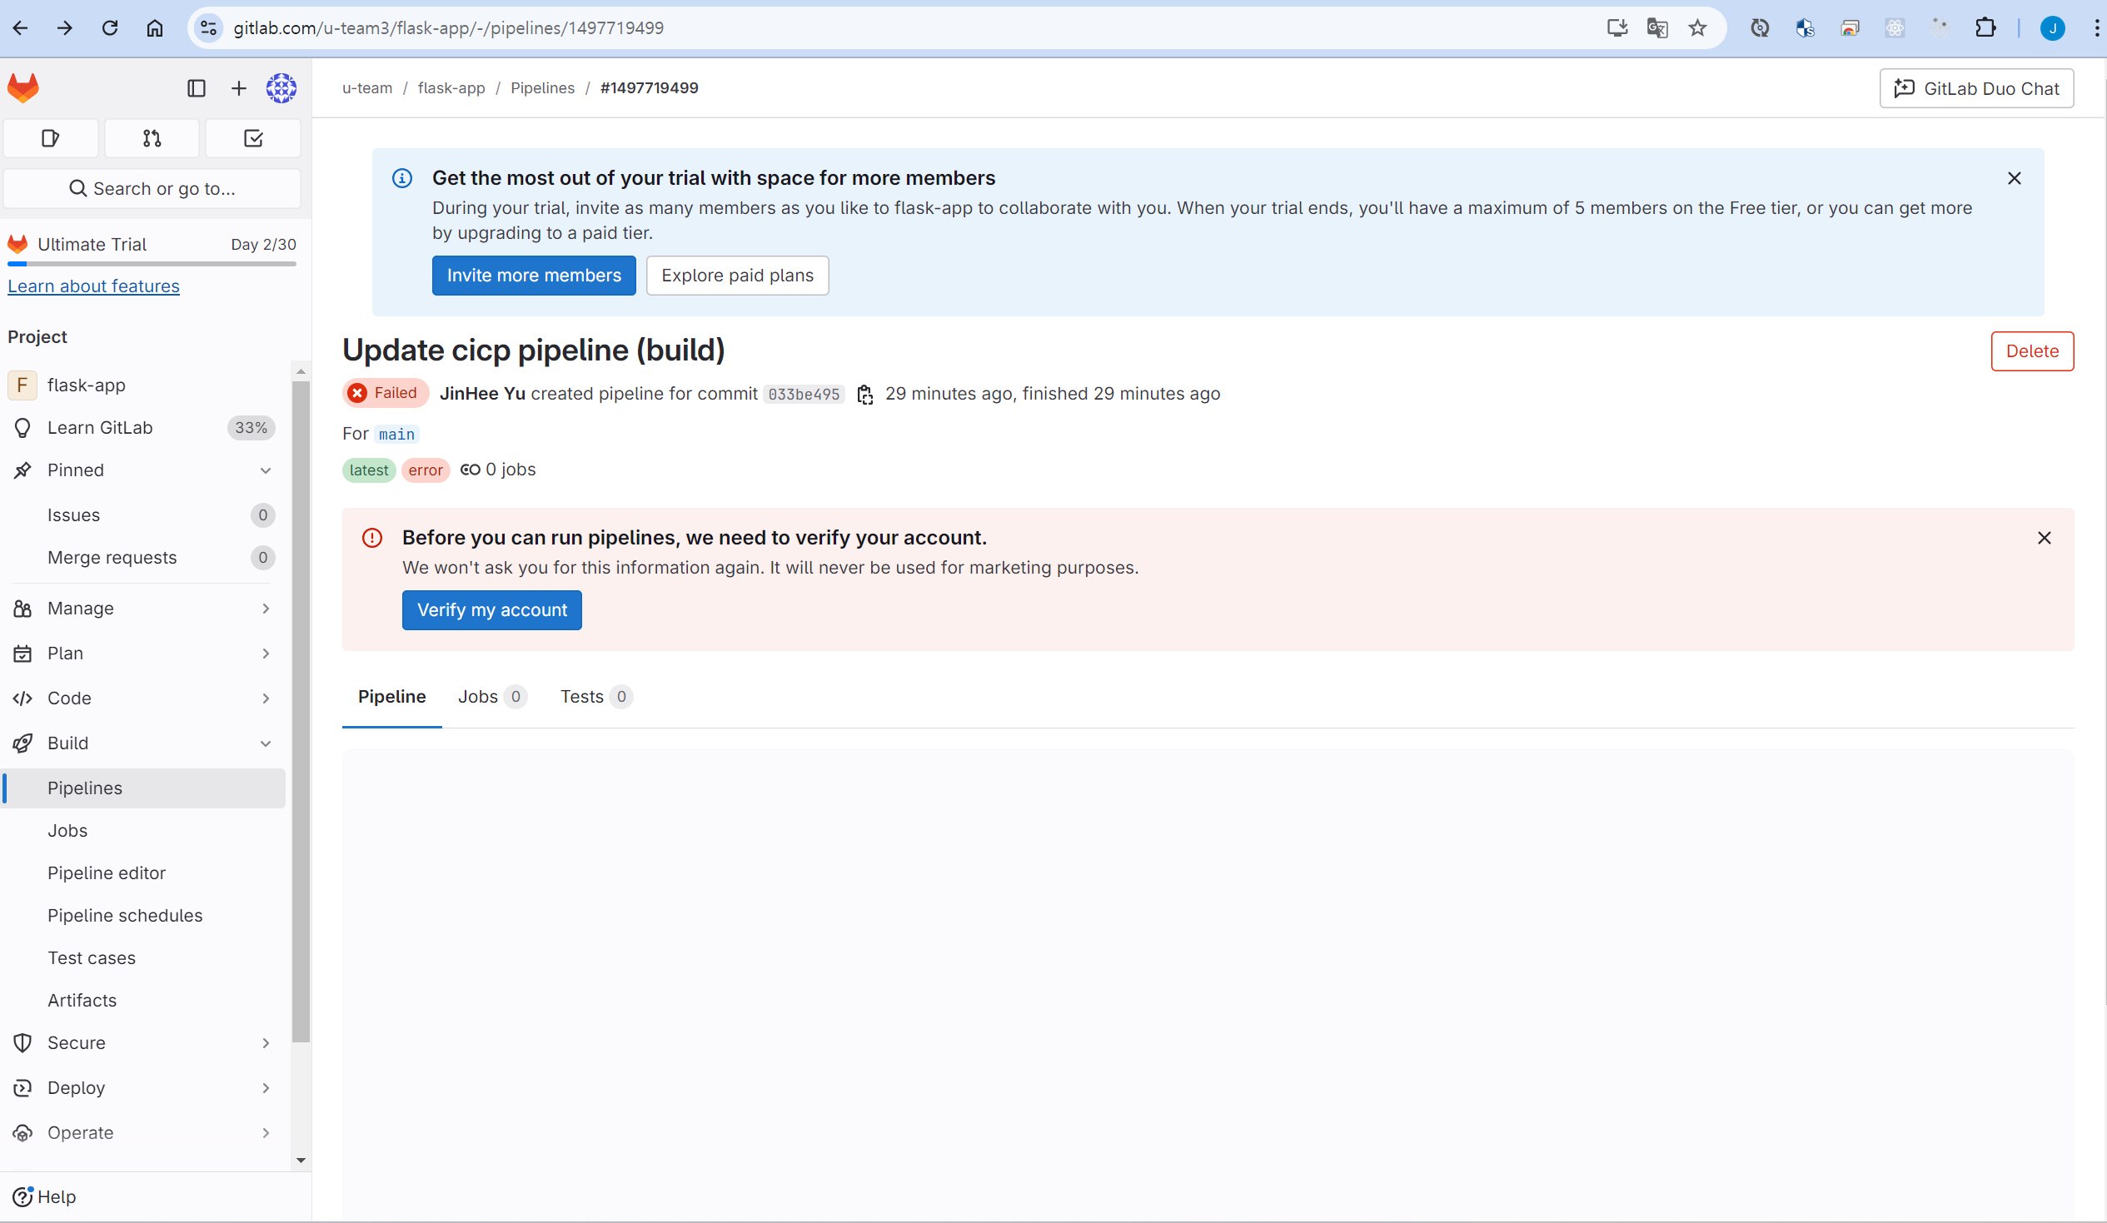
Task: Click the Search or go to field
Action: pos(152,189)
